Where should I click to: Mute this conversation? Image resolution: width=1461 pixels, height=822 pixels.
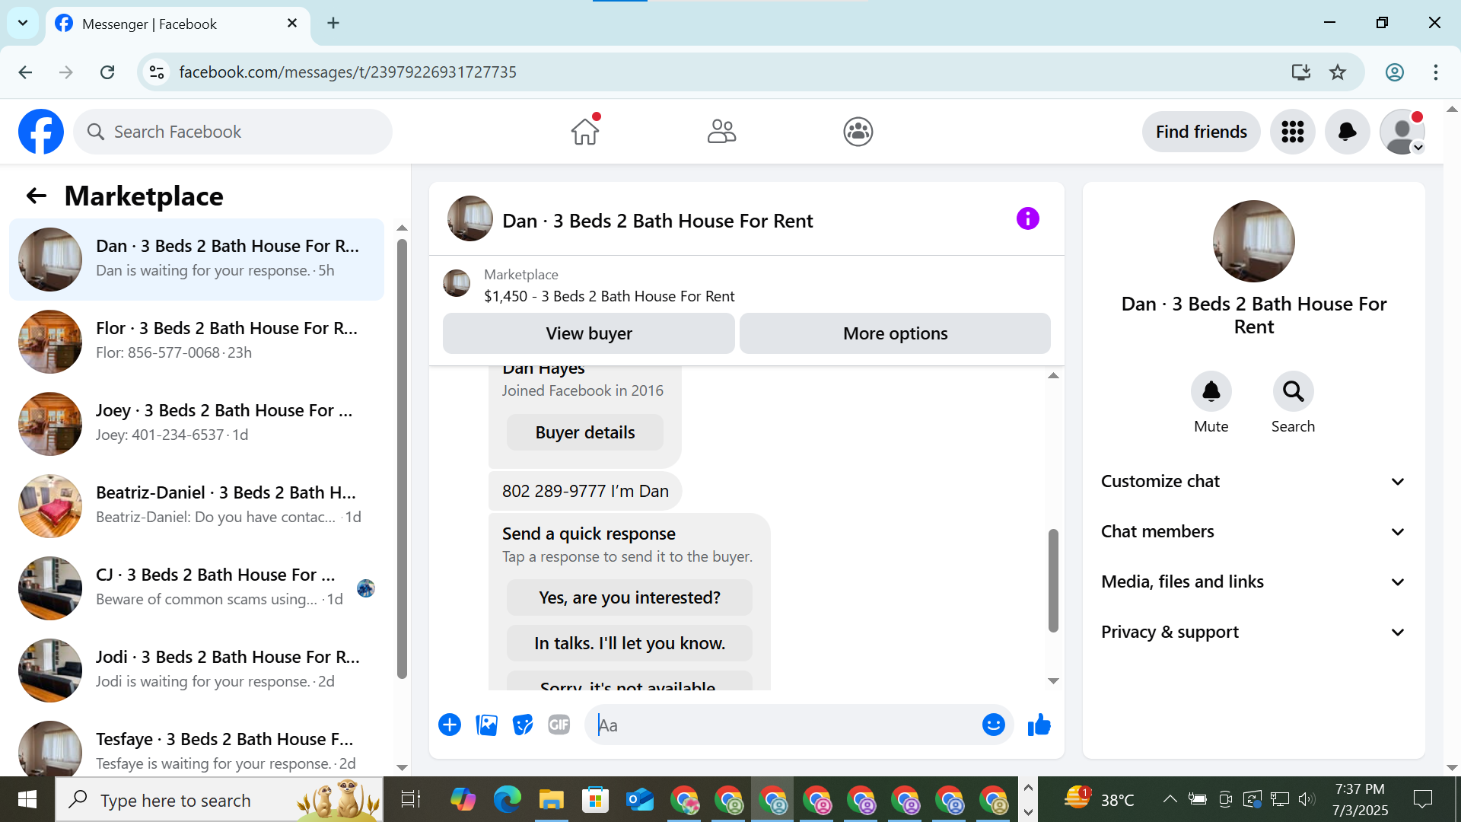(x=1211, y=392)
